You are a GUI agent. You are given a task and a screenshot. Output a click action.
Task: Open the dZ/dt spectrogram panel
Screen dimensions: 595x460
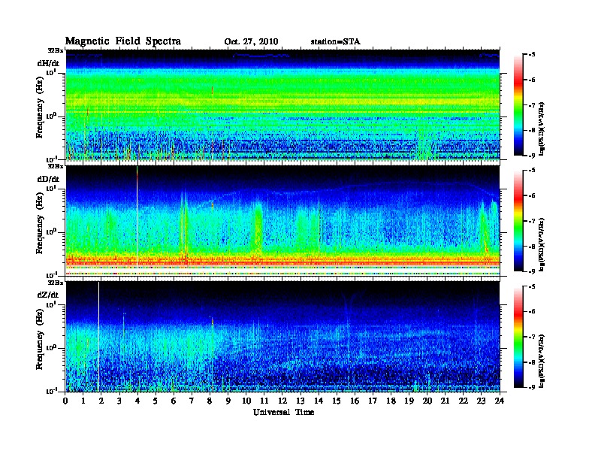pyautogui.click(x=282, y=337)
